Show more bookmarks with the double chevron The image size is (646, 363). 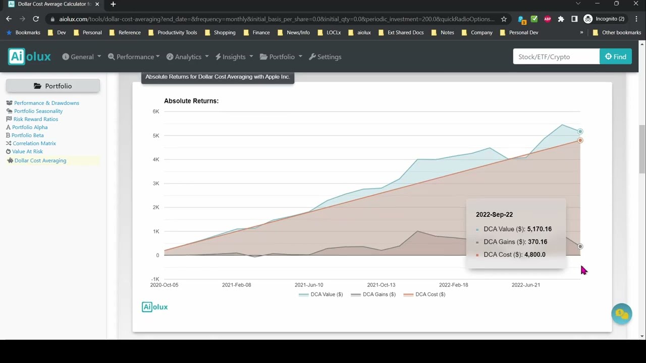(x=581, y=32)
